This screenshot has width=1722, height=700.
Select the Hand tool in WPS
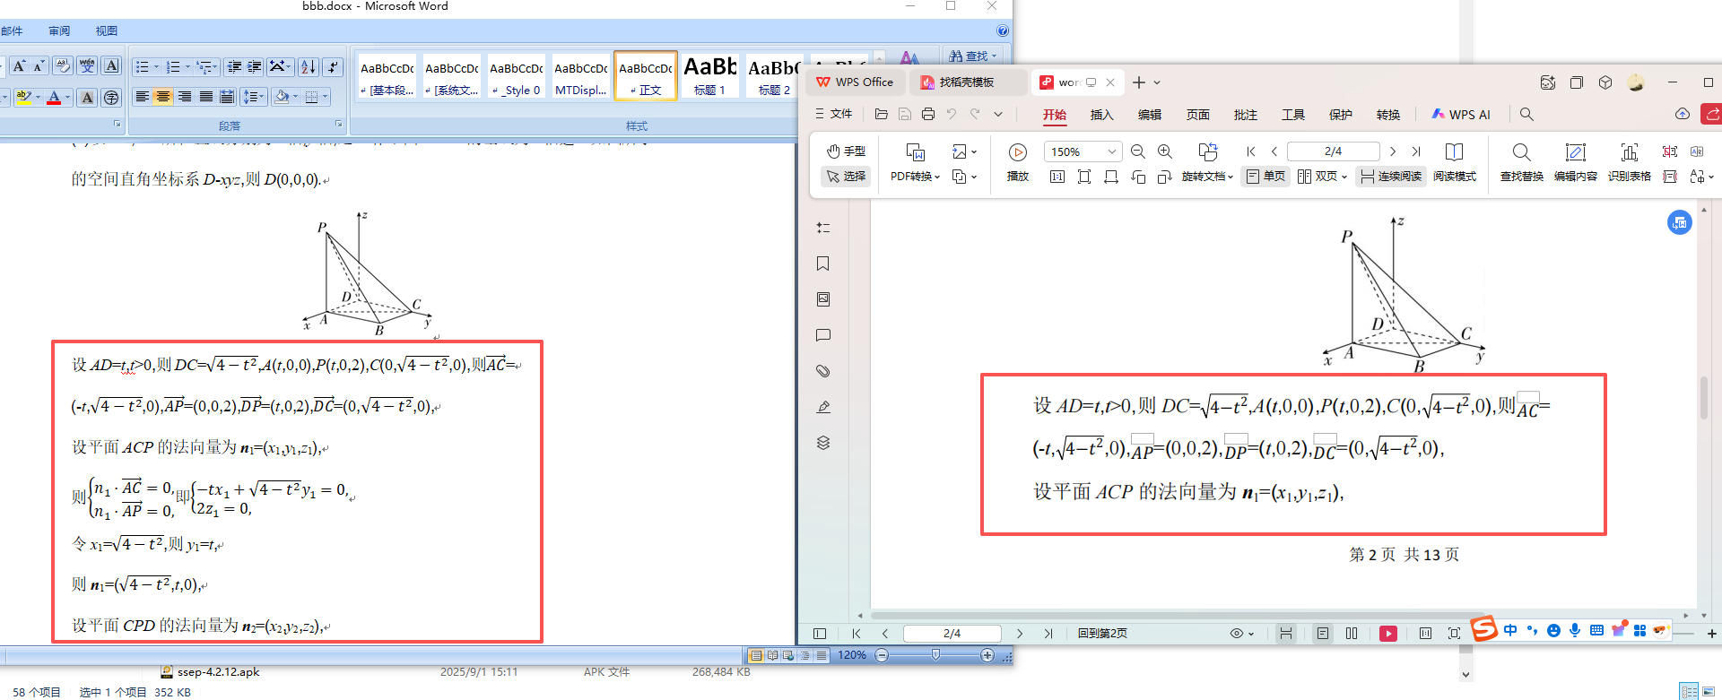click(846, 151)
